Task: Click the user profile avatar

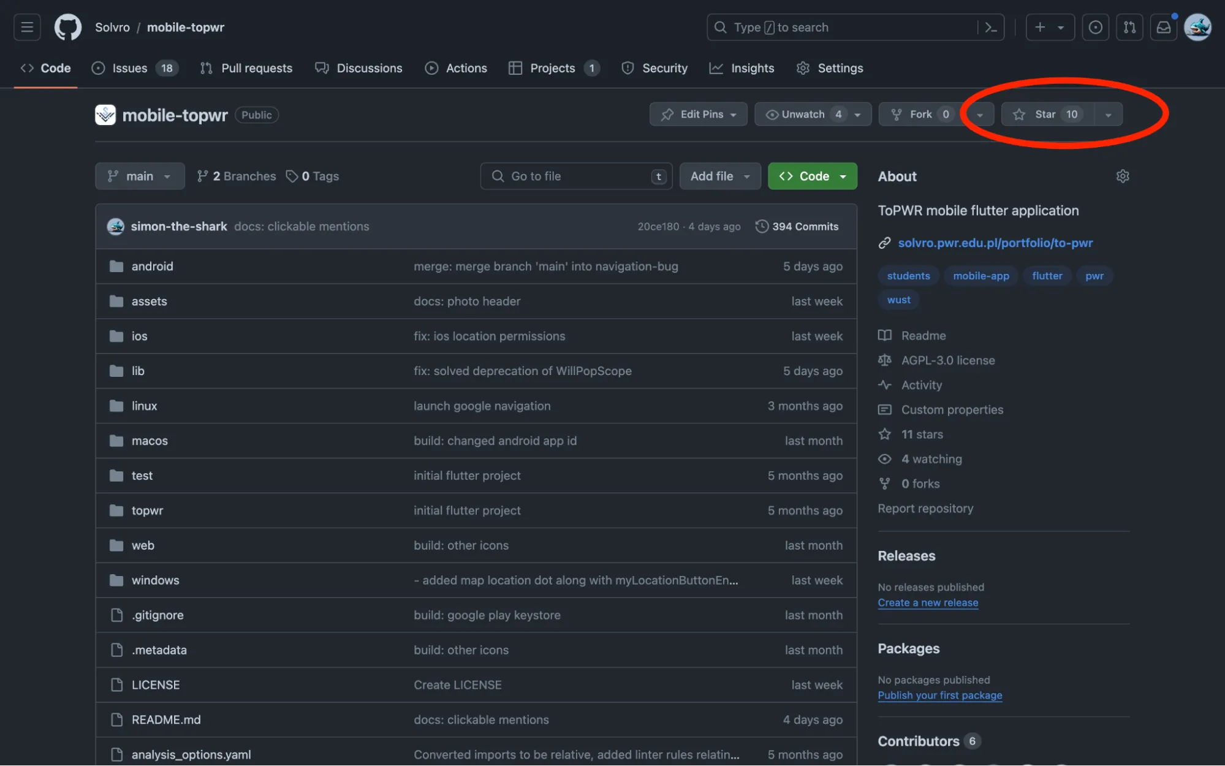Action: (1197, 27)
